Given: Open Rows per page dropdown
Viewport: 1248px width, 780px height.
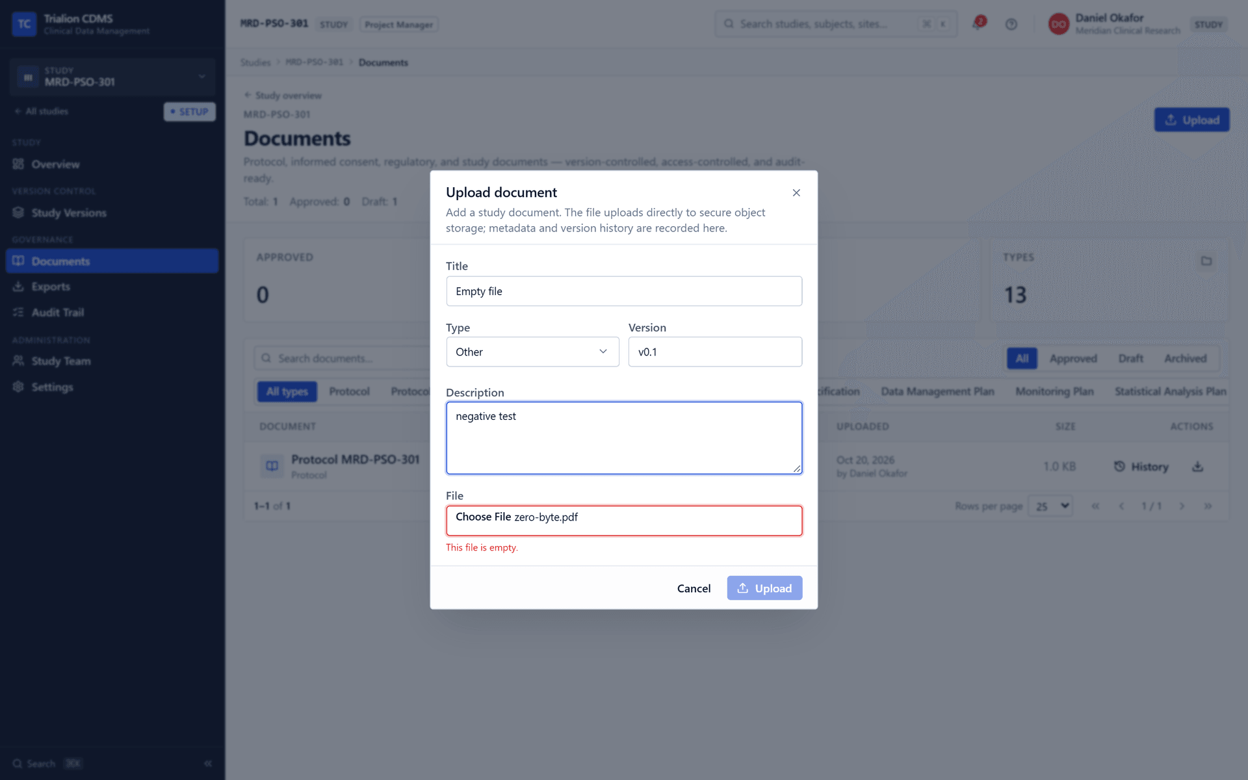Looking at the screenshot, I should click(1051, 506).
